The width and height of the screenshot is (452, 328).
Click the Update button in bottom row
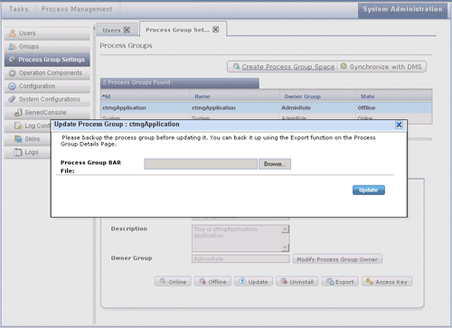click(x=253, y=282)
